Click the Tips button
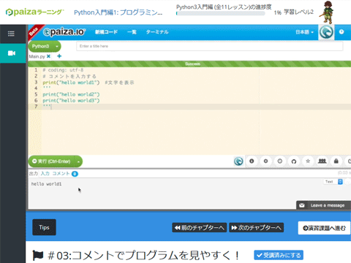The width and height of the screenshot is (351, 263). tap(44, 227)
